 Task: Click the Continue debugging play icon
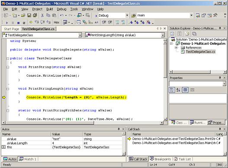click(7, 23)
